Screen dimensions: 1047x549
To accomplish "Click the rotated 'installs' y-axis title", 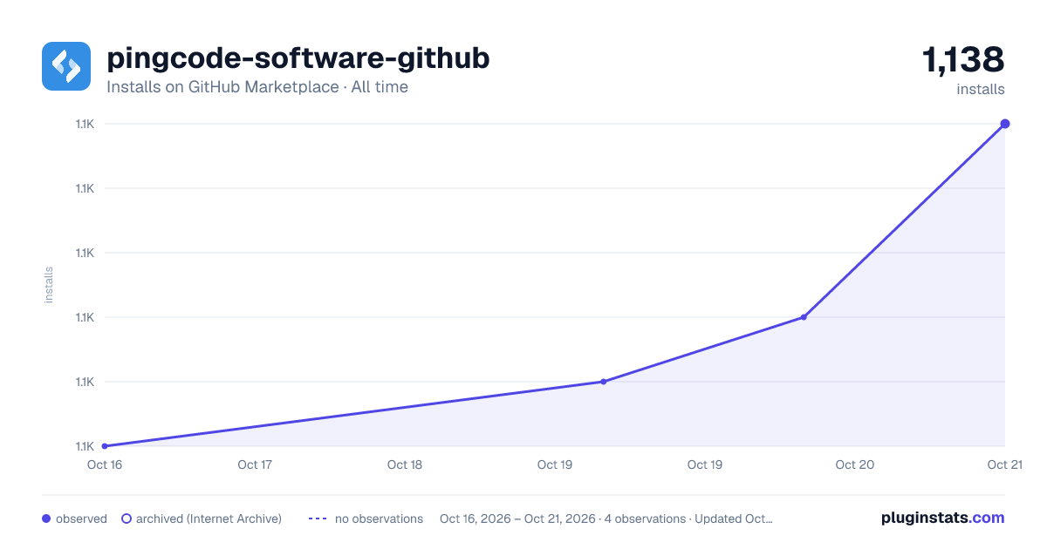I will click(x=49, y=285).
